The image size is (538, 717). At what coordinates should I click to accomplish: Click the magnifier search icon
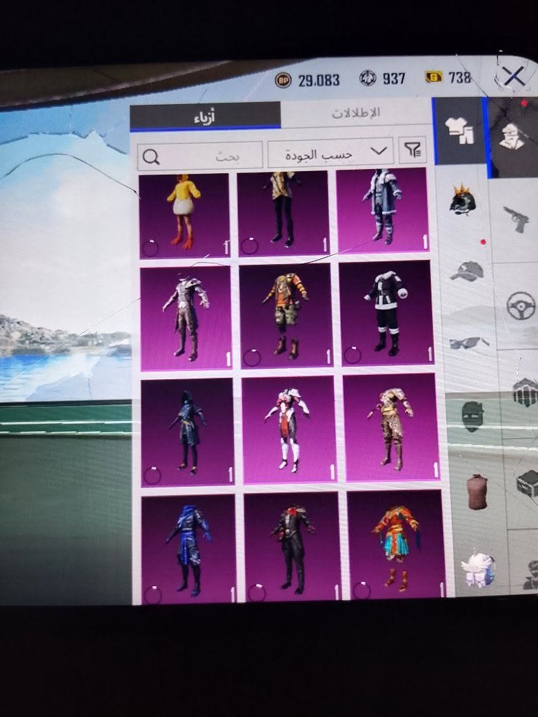tap(151, 157)
